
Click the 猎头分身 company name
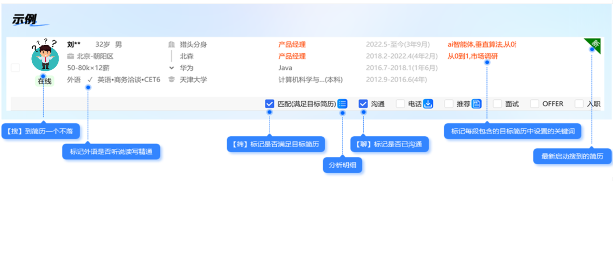(x=193, y=44)
